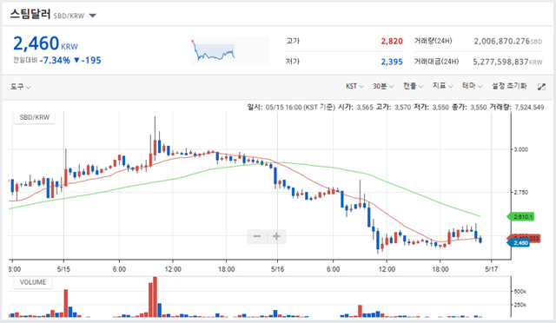
Task: Zoom out chart with minus button
Action: [x=257, y=236]
